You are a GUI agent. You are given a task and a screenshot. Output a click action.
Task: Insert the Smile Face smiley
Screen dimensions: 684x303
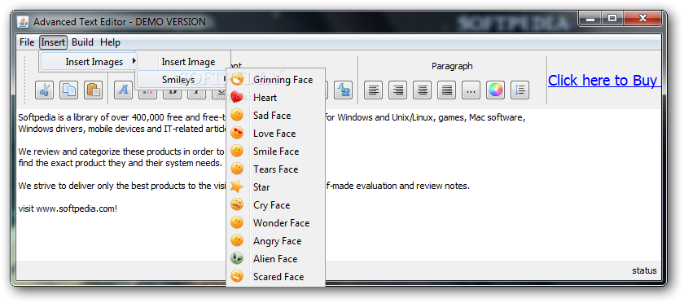[276, 151]
